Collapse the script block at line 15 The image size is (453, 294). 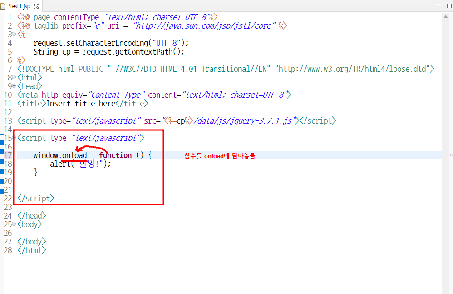pos(14,138)
